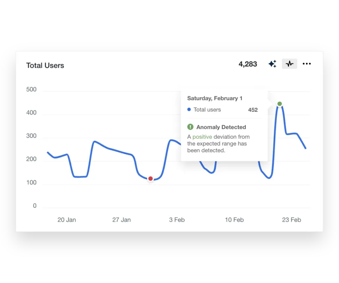
Task: Click the "Total users" label in tooltip
Action: point(207,109)
